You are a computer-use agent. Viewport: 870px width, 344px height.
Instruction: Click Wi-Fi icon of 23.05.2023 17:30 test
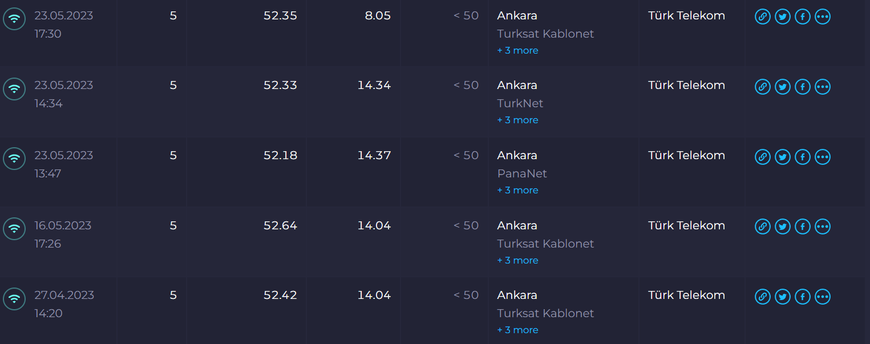click(x=14, y=19)
